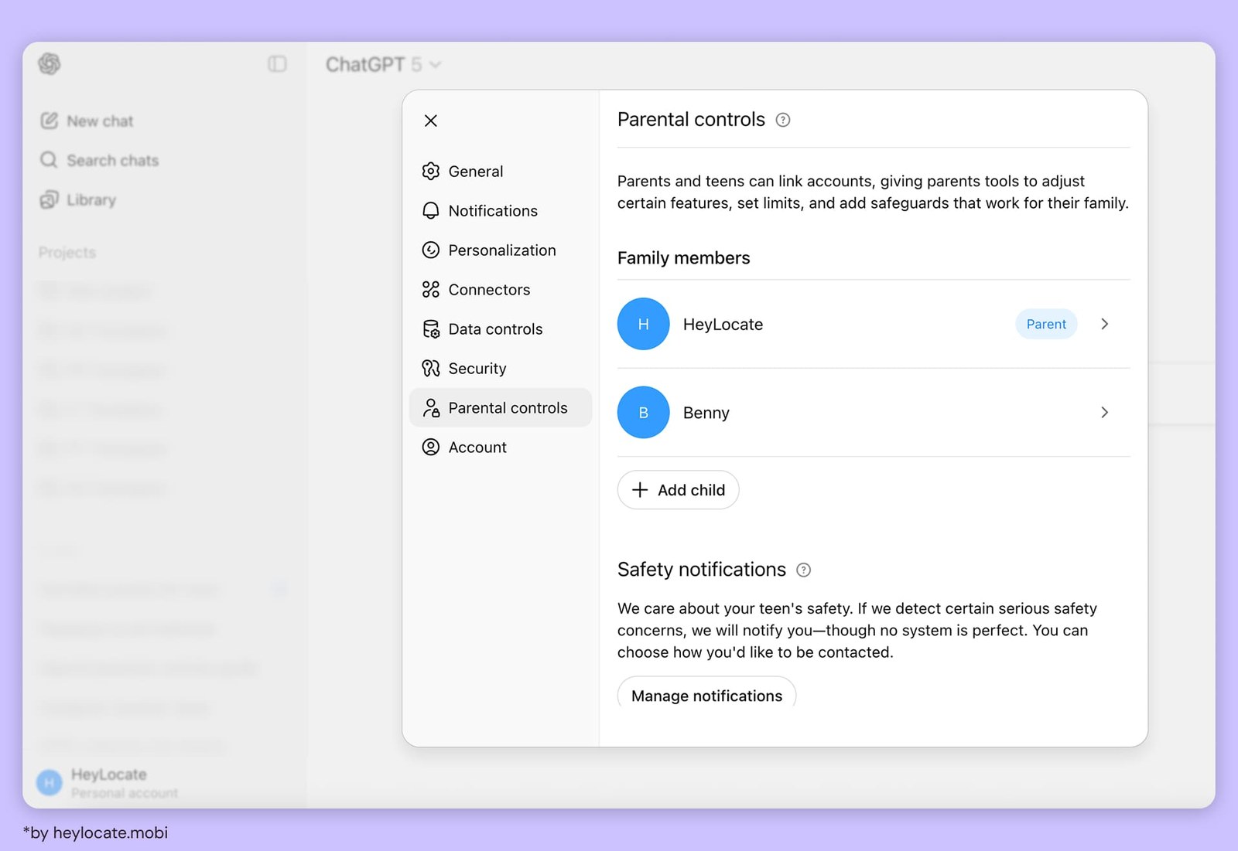Click the New chat pencil icon

pos(49,121)
